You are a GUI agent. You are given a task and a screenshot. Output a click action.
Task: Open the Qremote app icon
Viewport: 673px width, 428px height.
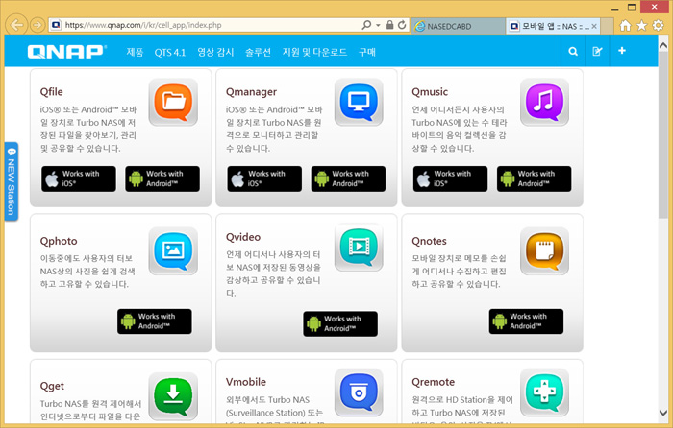(545, 392)
